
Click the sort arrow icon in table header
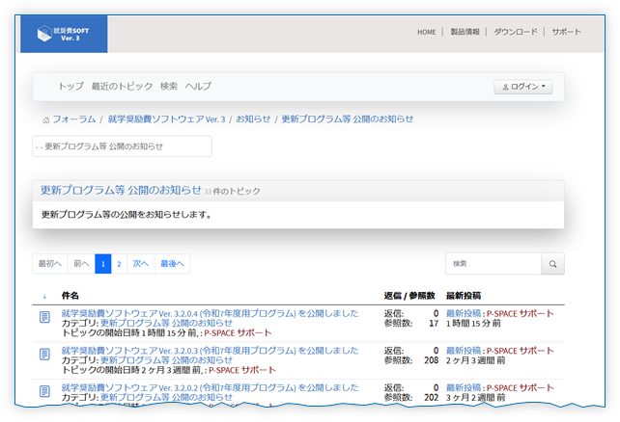tap(44, 296)
